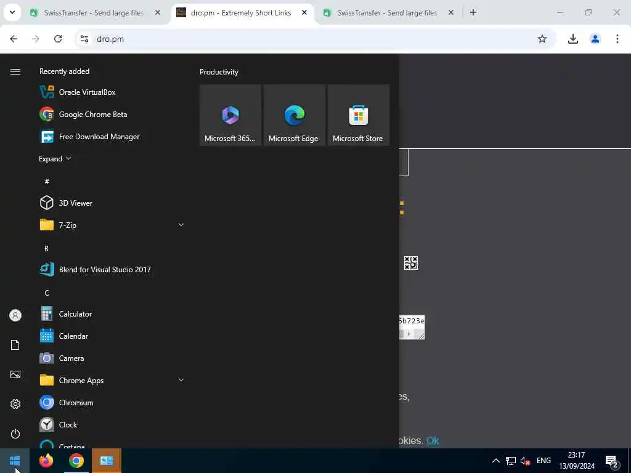Reload the dro.pm page
Image resolution: width=631 pixels, height=473 pixels.
pyautogui.click(x=58, y=39)
